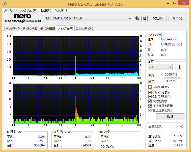Click the start position field 0000 MB
The width and height of the screenshot is (191, 152).
coord(173,74)
